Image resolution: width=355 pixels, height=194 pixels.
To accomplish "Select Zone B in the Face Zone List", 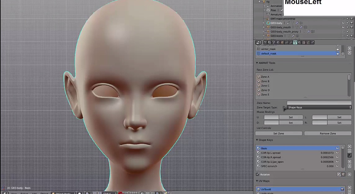I will coord(265,81).
